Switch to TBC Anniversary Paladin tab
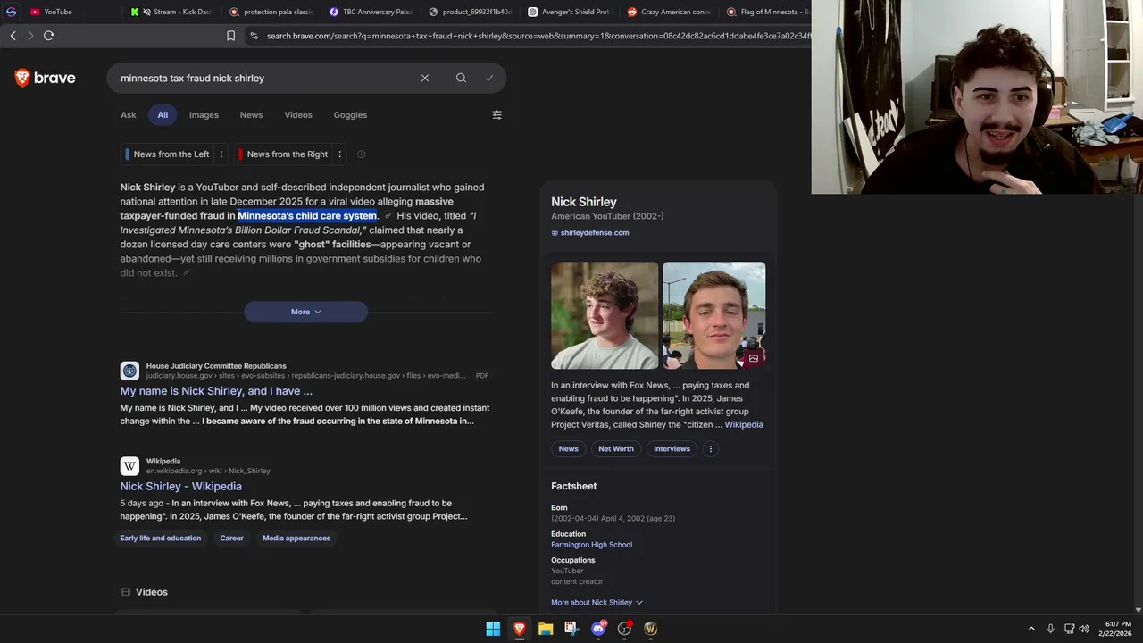This screenshot has height=643, width=1143. 371,12
